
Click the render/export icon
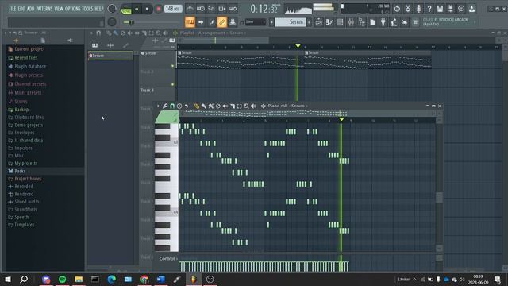(x=451, y=9)
